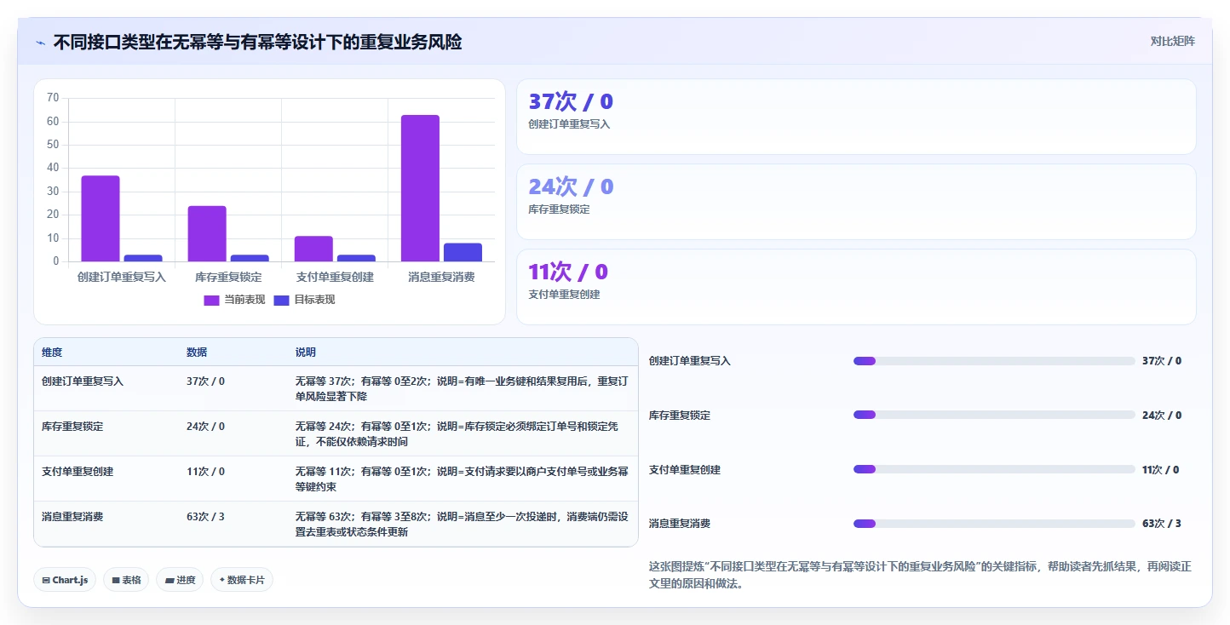The image size is (1230, 625).
Task: Click description starting 无幂等 37次
Action: (462, 389)
